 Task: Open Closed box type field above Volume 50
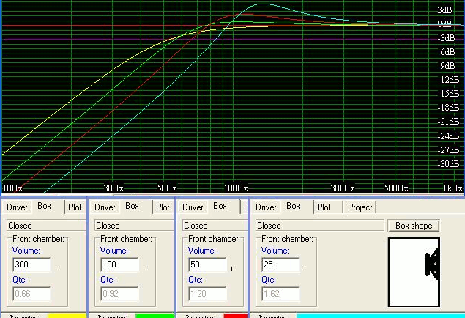215,226
